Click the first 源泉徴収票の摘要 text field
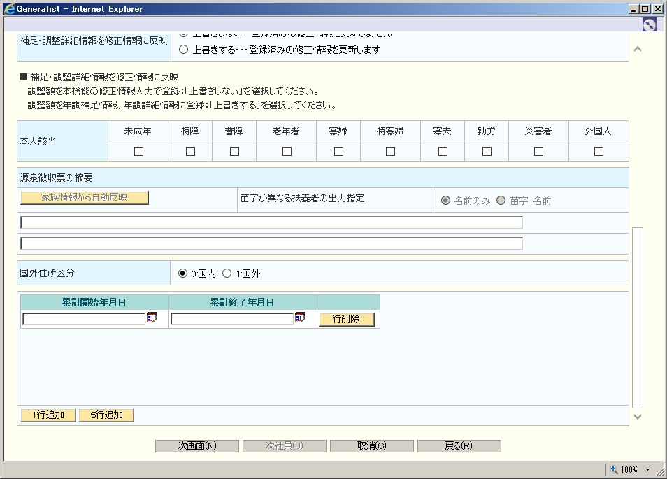The image size is (667, 479). [271, 222]
